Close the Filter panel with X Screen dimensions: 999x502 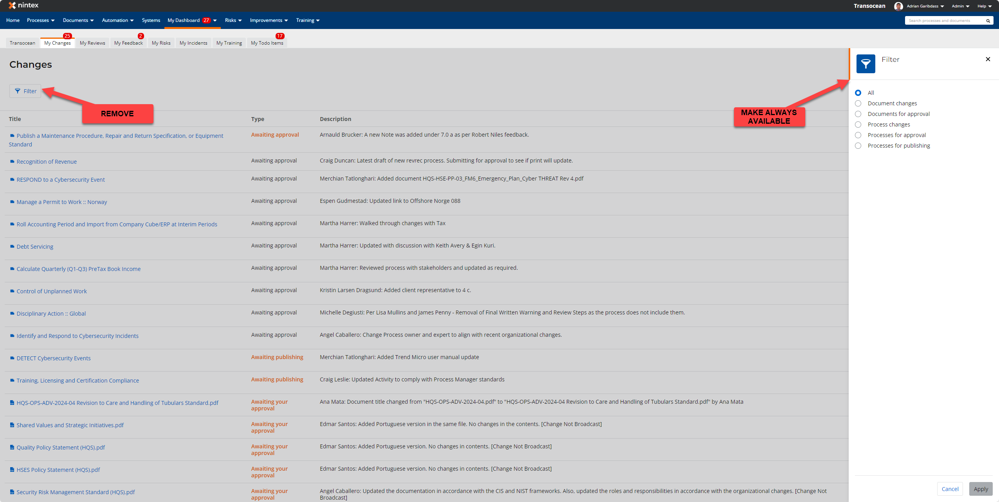988,59
